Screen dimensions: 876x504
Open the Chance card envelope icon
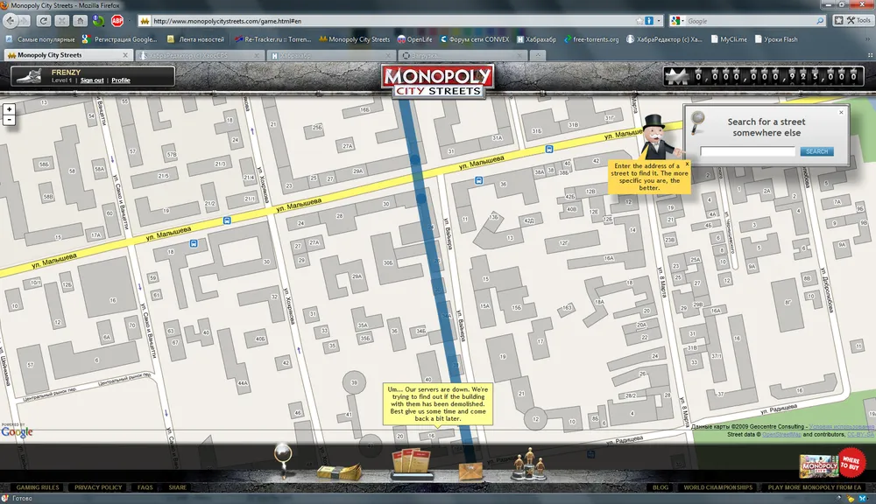point(470,472)
